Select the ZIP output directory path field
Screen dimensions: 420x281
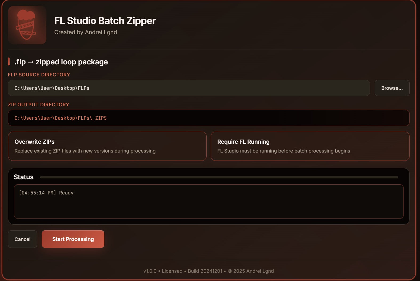coord(208,118)
